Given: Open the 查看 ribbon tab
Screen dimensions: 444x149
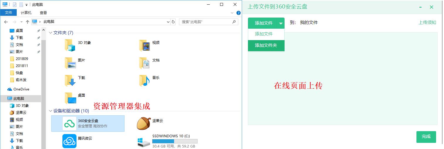Looking at the screenshot, I should [x=43, y=13].
